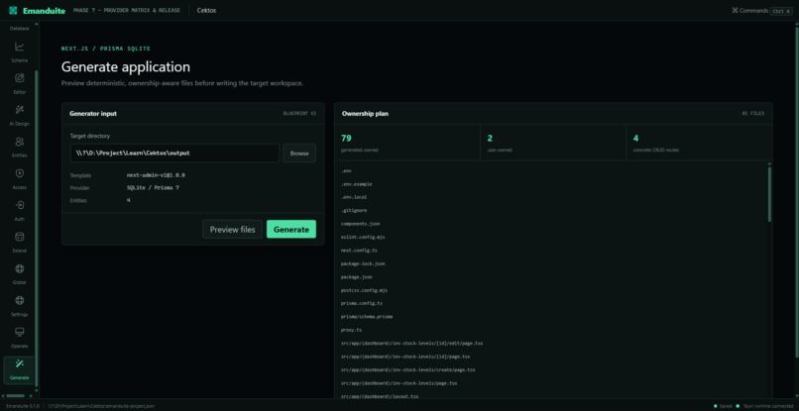The image size is (799, 411).
Task: Open the Entities section in sidebar
Action: 20,148
